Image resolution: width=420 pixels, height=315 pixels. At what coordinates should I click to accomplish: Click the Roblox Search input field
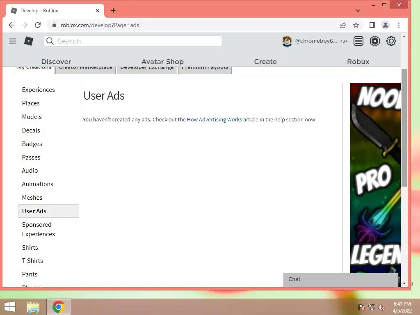click(x=133, y=41)
